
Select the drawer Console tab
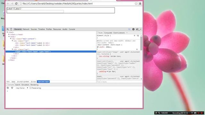pyautogui.click(x=11, y=85)
